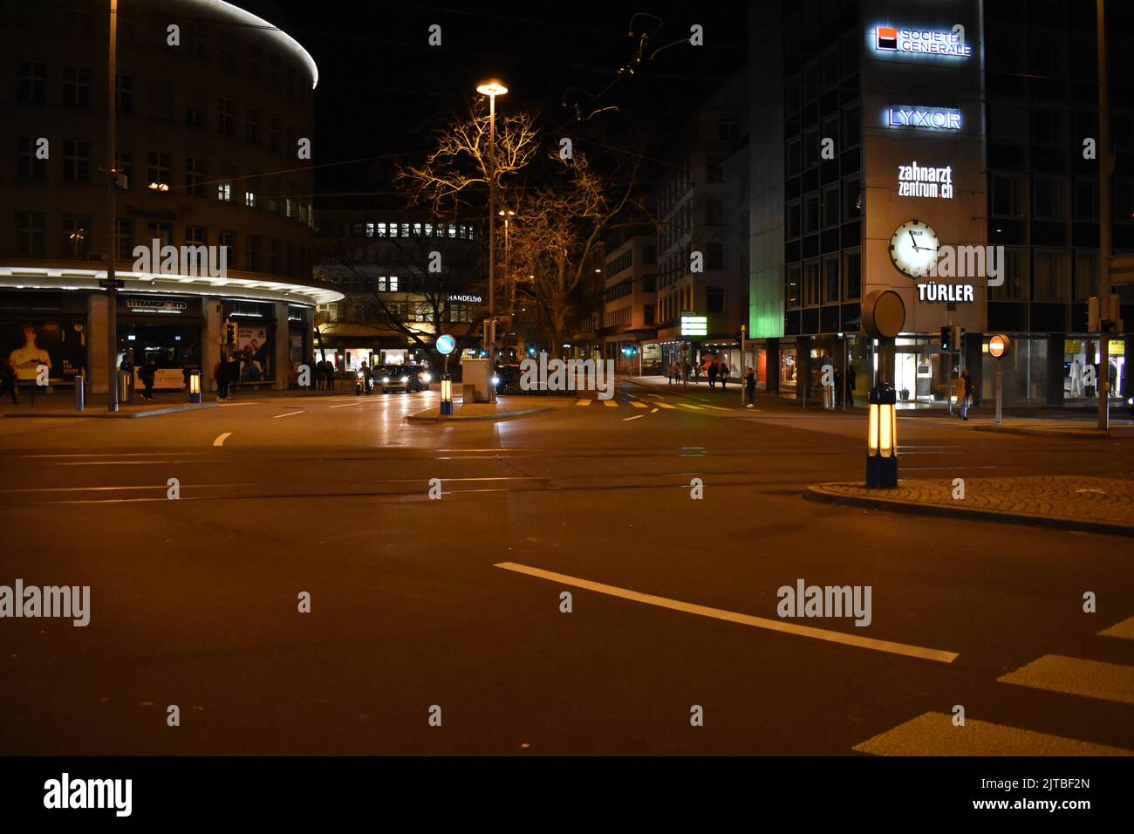Viewport: 1134px width, 834px height.
Task: Click the 11TEAMSPORTS shop sign
Action: click(155, 304)
